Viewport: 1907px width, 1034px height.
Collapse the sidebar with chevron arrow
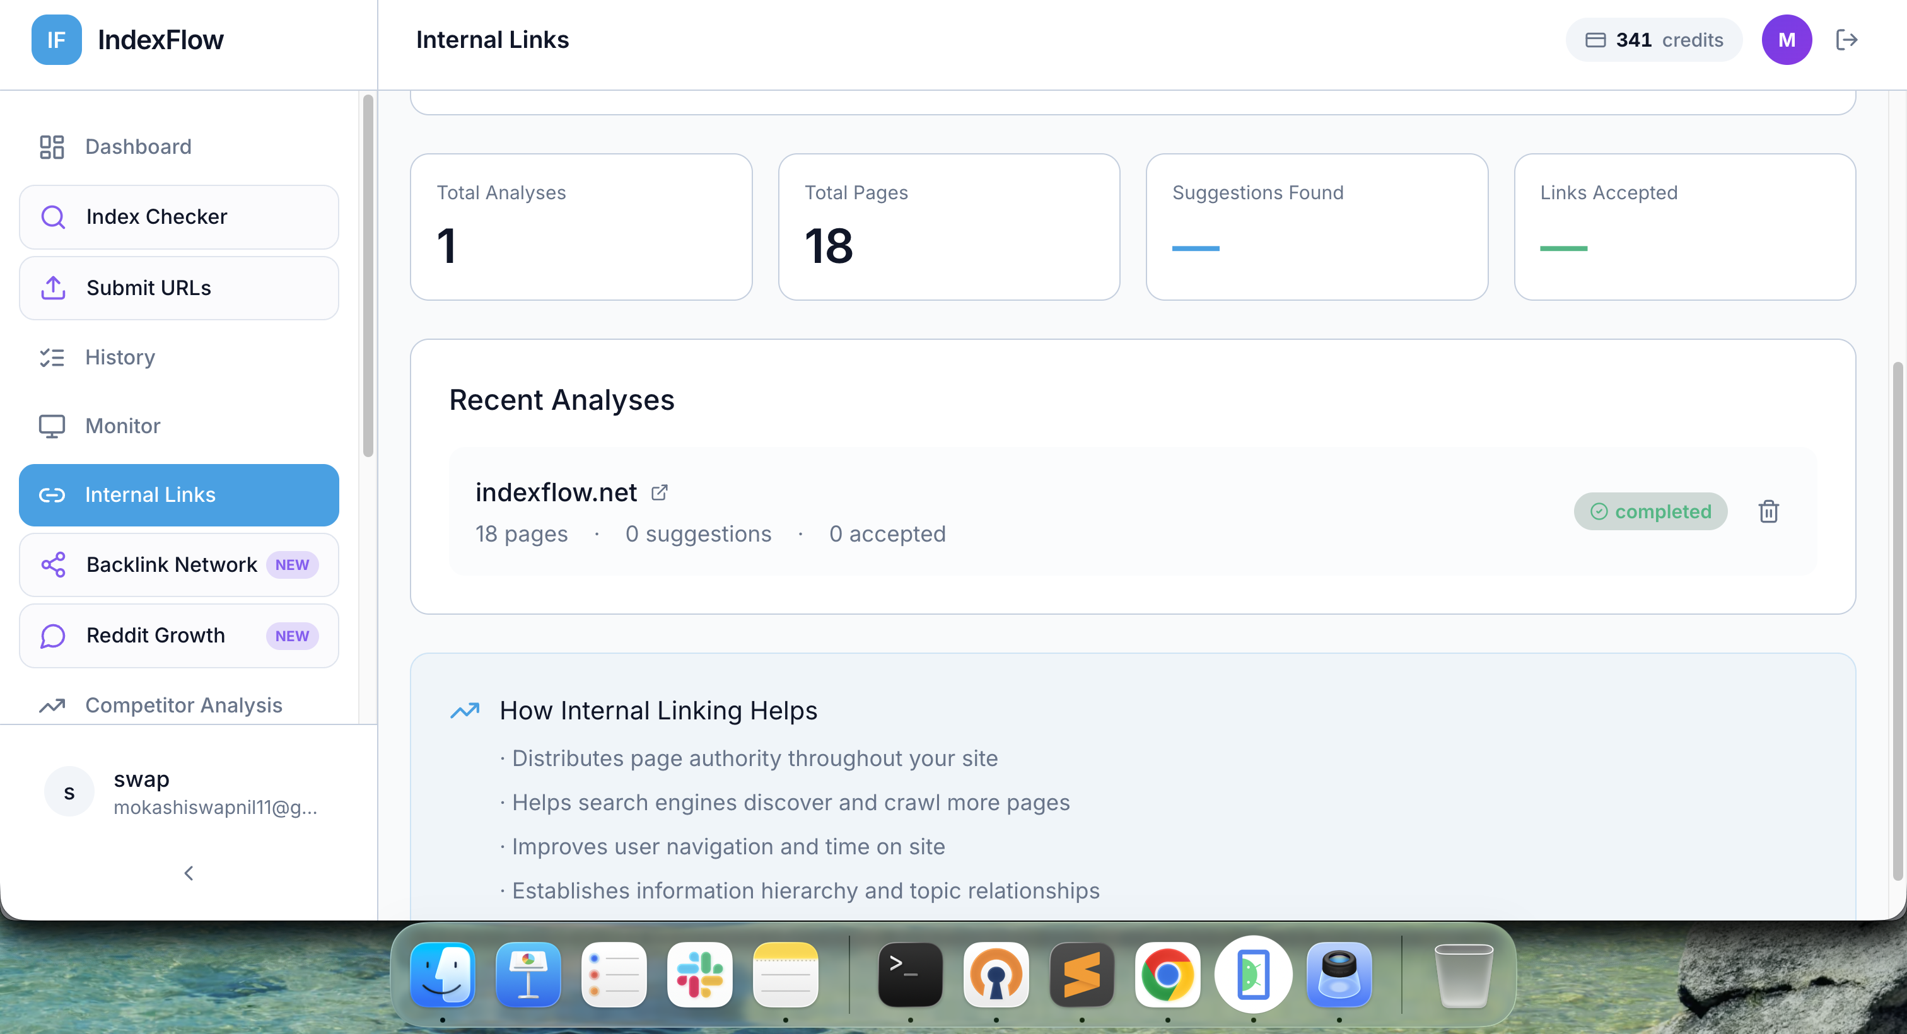tap(189, 873)
